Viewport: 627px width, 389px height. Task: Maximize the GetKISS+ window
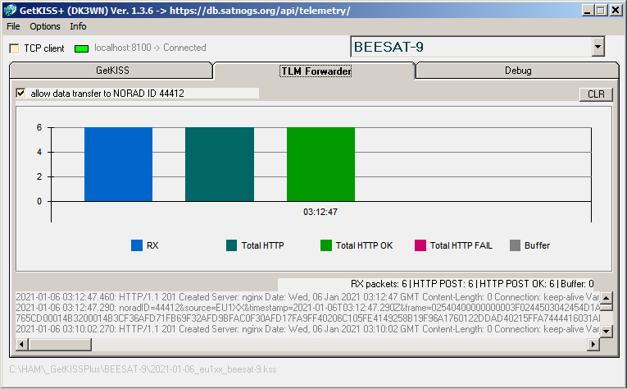(x=600, y=11)
